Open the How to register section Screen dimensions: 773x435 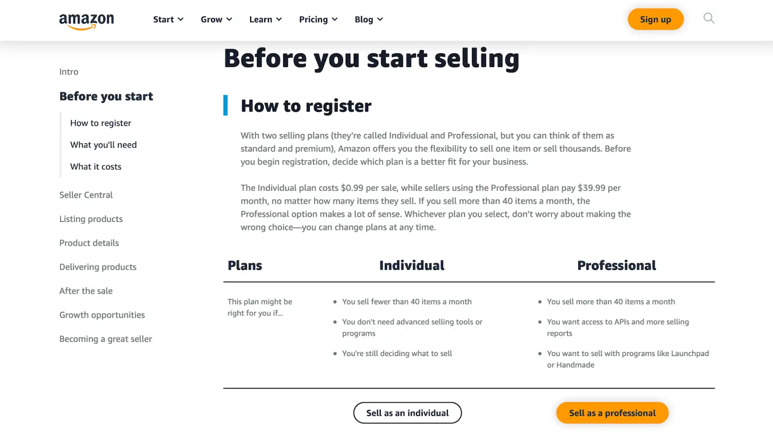(x=100, y=123)
